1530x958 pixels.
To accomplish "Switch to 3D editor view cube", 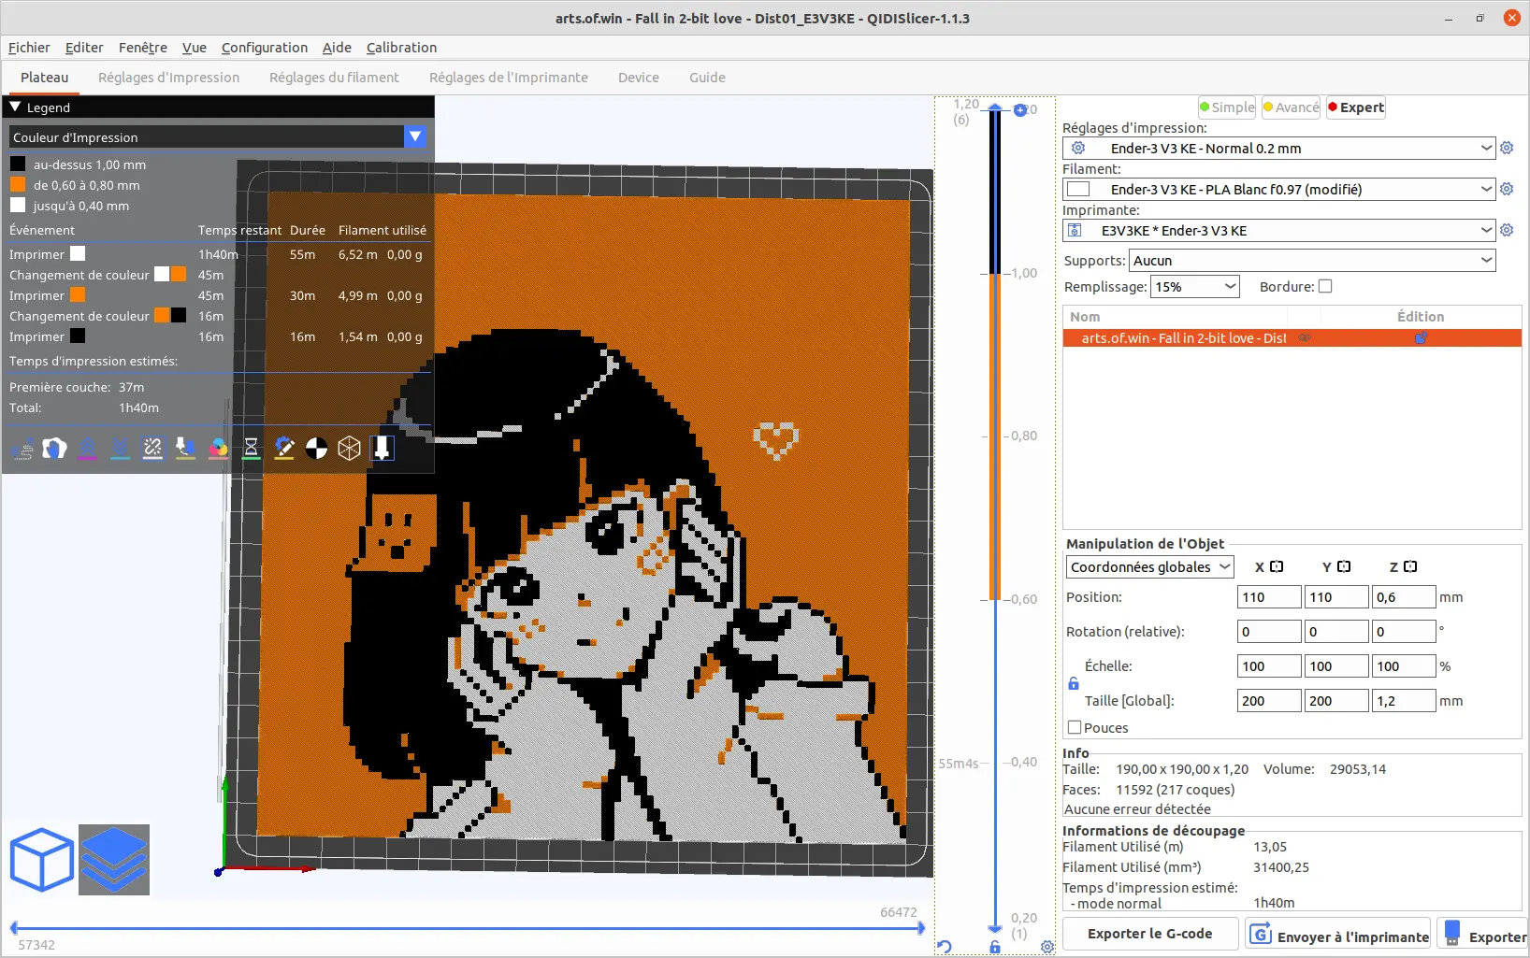I will (41, 860).
